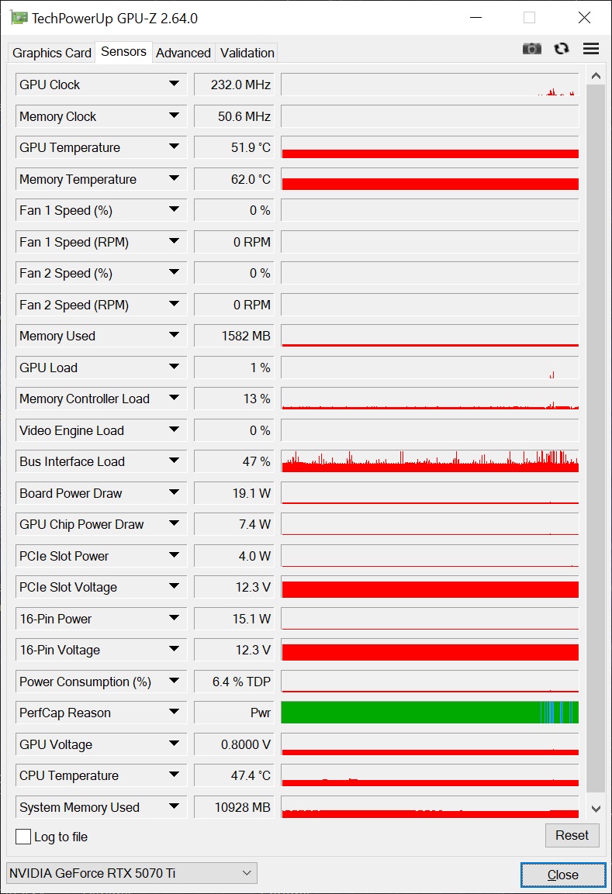
Task: Expand Power Consumption (%) dropdown
Action: 174,681
